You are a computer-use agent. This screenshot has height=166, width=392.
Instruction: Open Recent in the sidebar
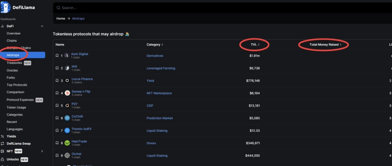[x=12, y=122]
